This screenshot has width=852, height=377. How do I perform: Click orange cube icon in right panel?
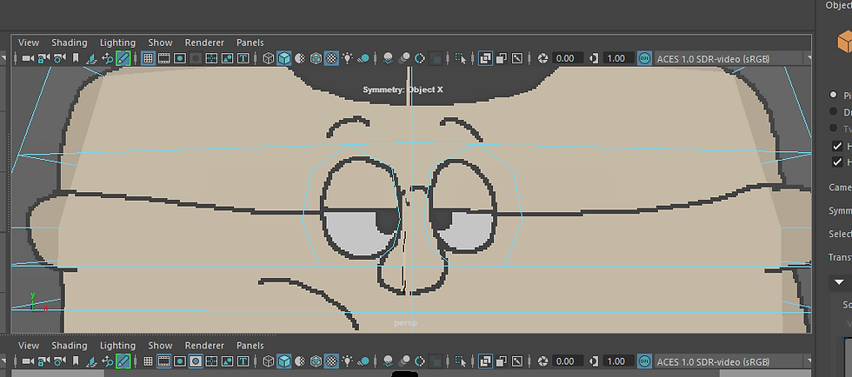coord(845,42)
